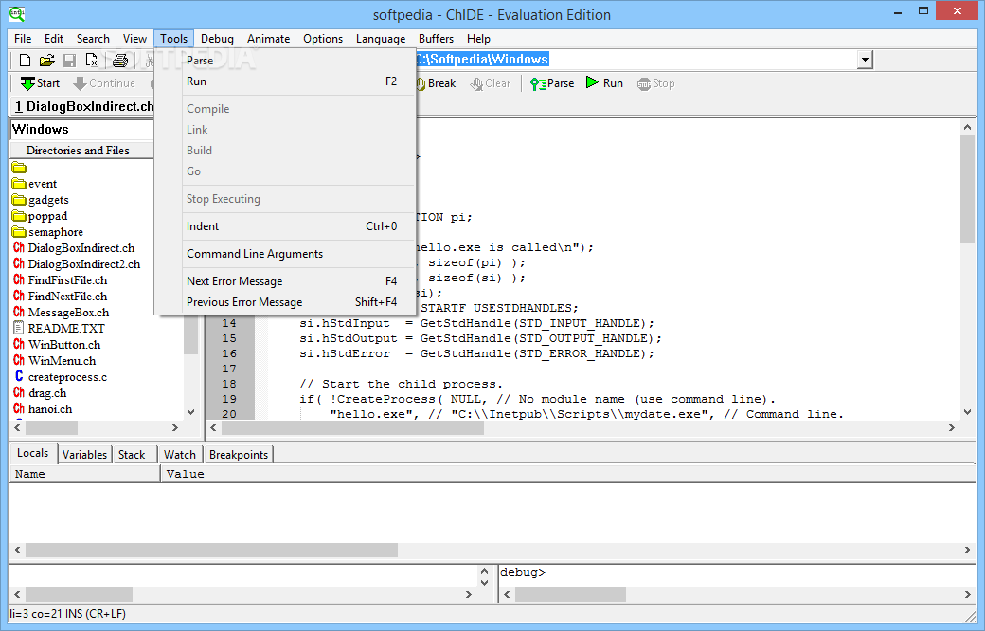Click the green Run toolbar button
This screenshot has width=985, height=631.
tap(604, 83)
